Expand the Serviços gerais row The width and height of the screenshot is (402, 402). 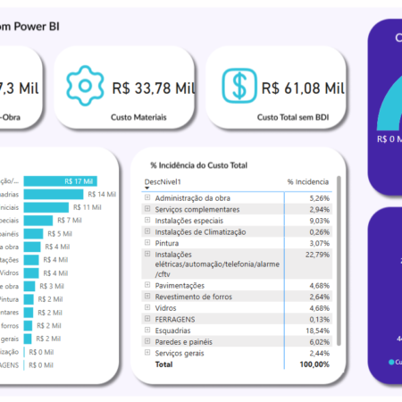click(147, 353)
